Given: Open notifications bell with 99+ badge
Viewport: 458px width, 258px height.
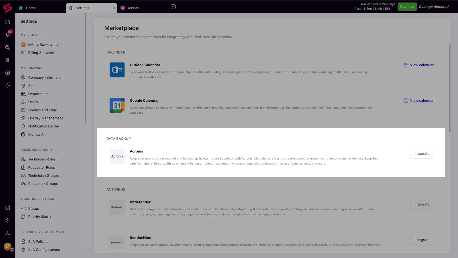Looking at the screenshot, I should (x=8, y=35).
